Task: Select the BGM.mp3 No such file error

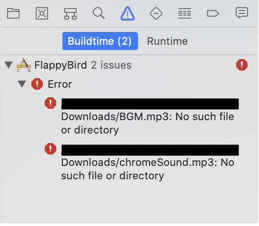Action: (x=150, y=117)
